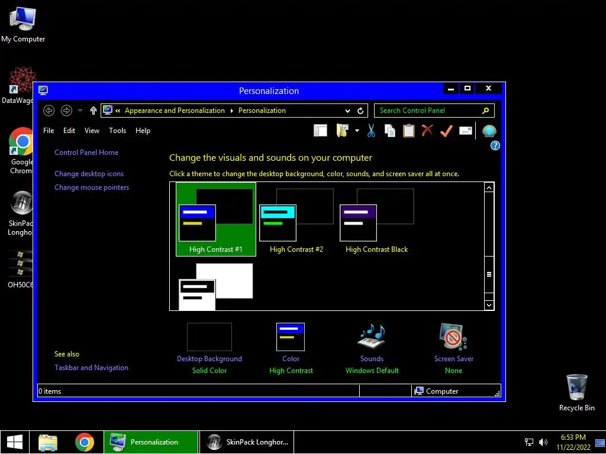Click the preview pane layout toolbar icon
This screenshot has width=606, height=454.
pyautogui.click(x=320, y=131)
